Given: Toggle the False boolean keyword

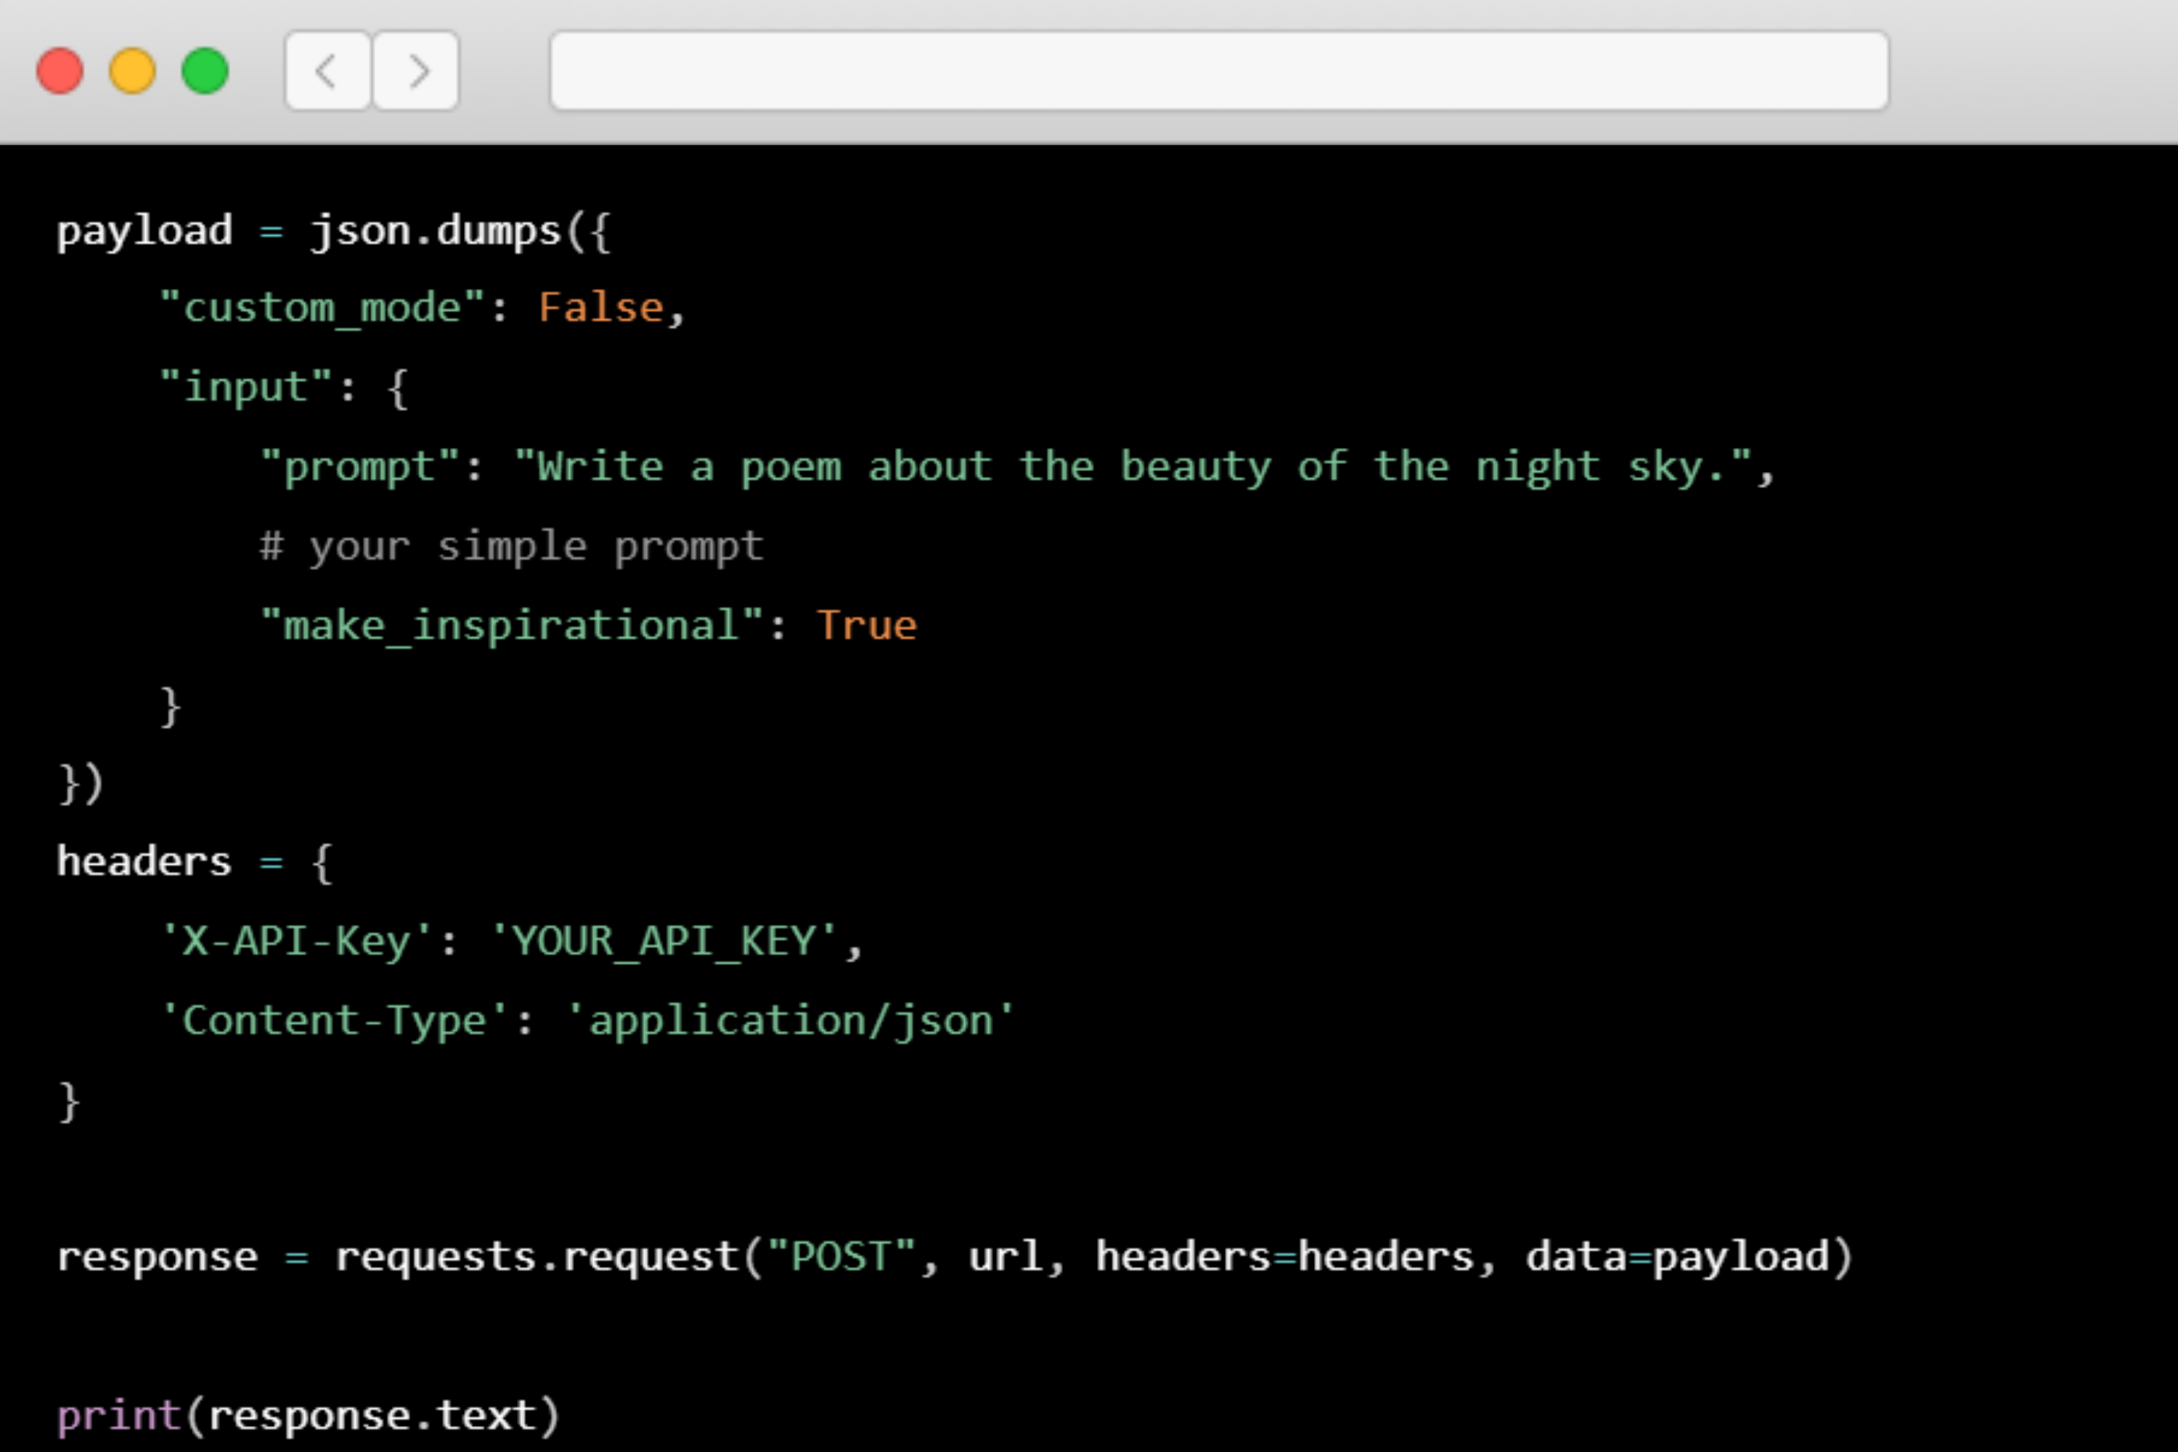Looking at the screenshot, I should tap(601, 306).
